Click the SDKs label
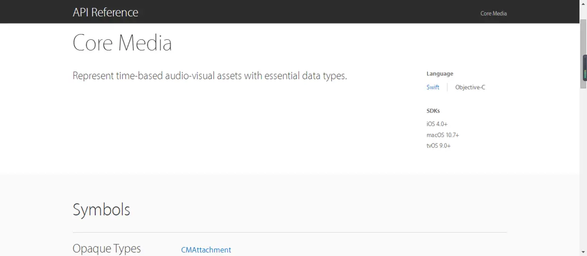This screenshot has height=256, width=587. (x=433, y=111)
